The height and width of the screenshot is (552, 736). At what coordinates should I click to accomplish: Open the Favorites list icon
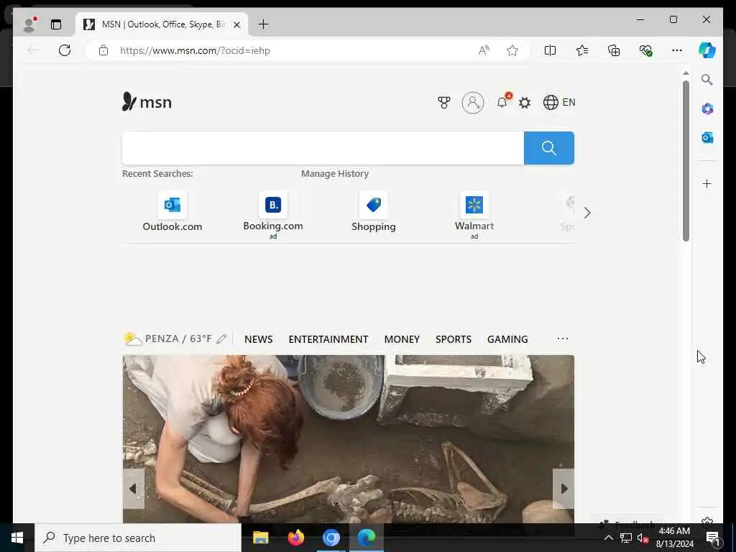point(582,50)
